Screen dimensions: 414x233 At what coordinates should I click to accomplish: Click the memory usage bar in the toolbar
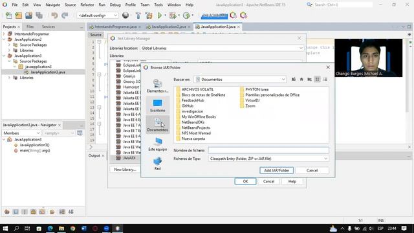pyautogui.click(x=214, y=16)
